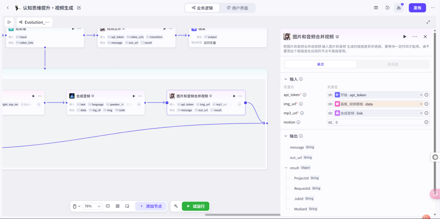Select the out_url output variable
The height and width of the screenshot is (219, 440).
point(296,158)
